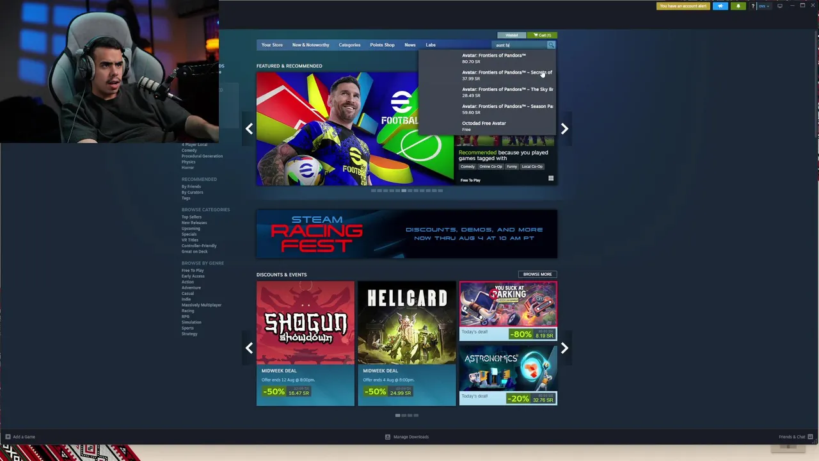819x461 pixels.
Task: Open Astronomics today's deal
Action: click(508, 375)
